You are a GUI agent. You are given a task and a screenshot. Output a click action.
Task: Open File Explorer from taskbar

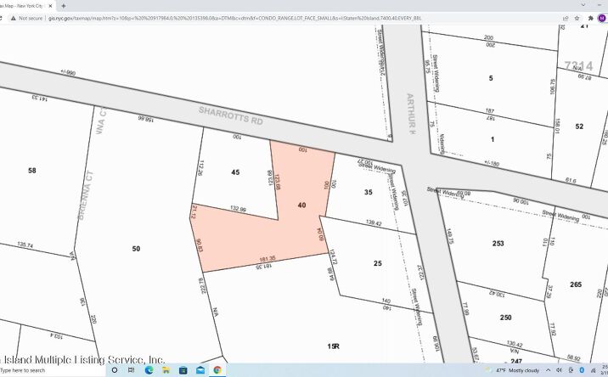tap(166, 370)
